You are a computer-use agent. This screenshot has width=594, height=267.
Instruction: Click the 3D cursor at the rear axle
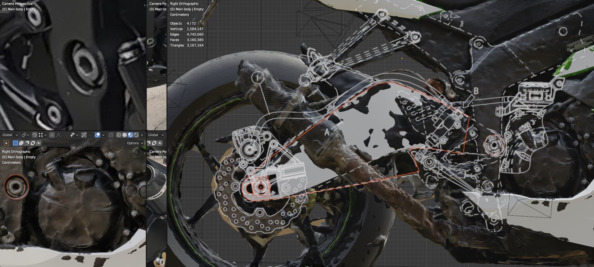point(261,187)
